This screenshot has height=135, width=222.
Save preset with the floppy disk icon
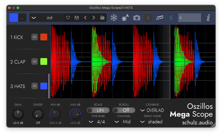[77, 18]
